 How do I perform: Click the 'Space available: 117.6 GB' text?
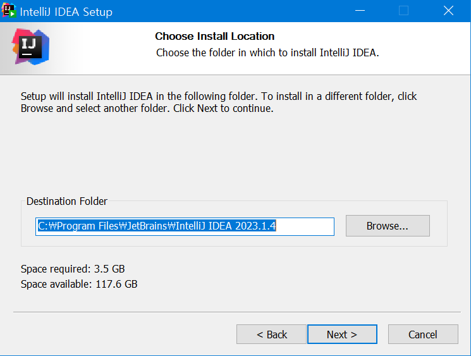tap(79, 284)
